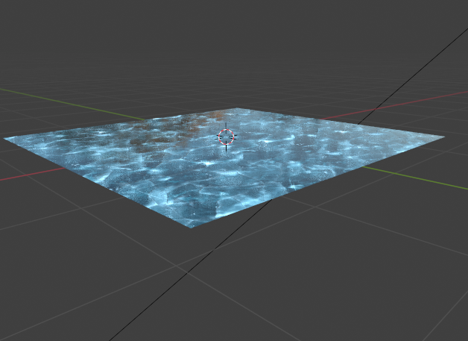This screenshot has width=468, height=341.
Task: Click the 3D cursor crosshair on the plane
Action: 226,137
